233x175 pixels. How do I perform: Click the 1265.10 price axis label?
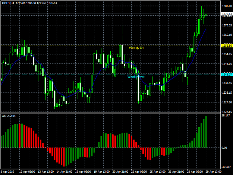[227, 35]
